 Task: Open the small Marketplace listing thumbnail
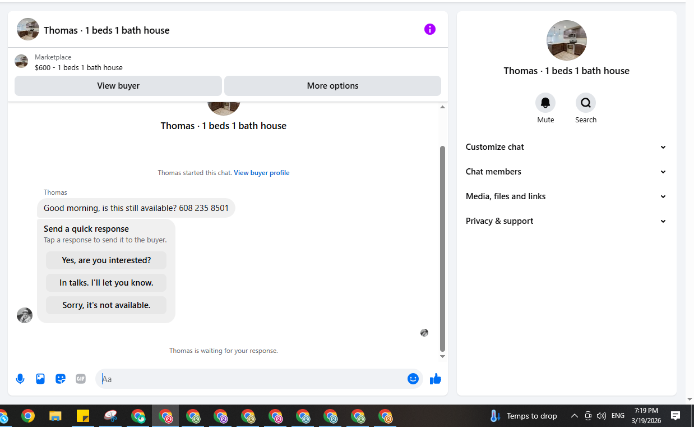[21, 61]
